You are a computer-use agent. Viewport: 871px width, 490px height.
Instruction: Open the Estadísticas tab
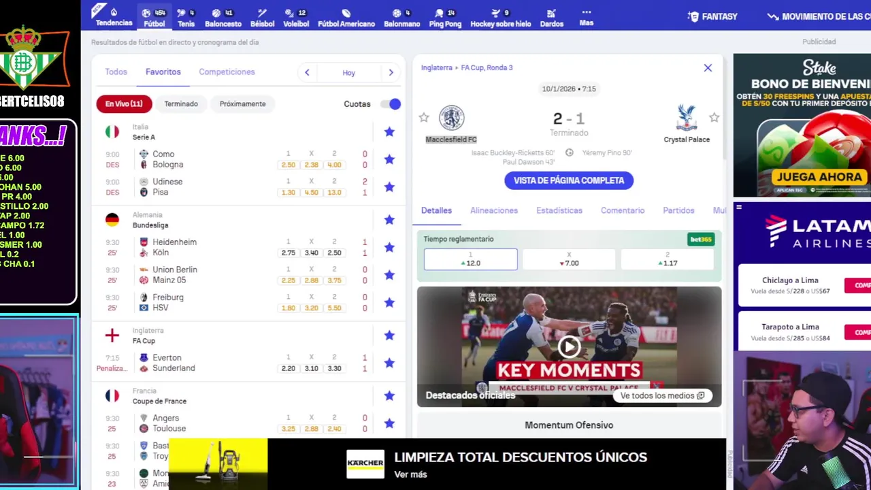[559, 210]
